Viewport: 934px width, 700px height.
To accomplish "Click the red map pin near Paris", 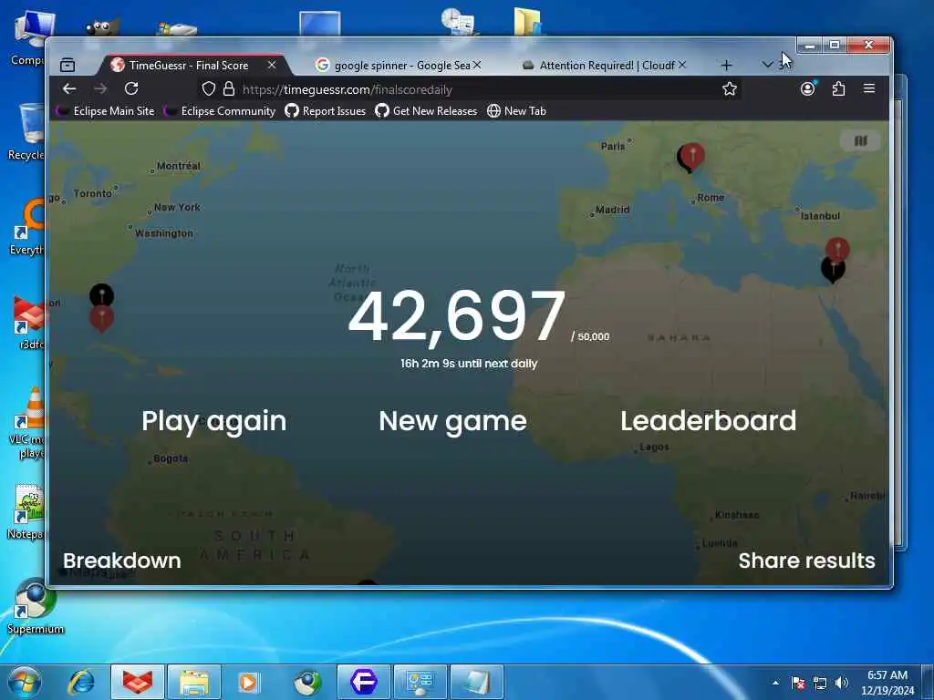I will (x=693, y=156).
